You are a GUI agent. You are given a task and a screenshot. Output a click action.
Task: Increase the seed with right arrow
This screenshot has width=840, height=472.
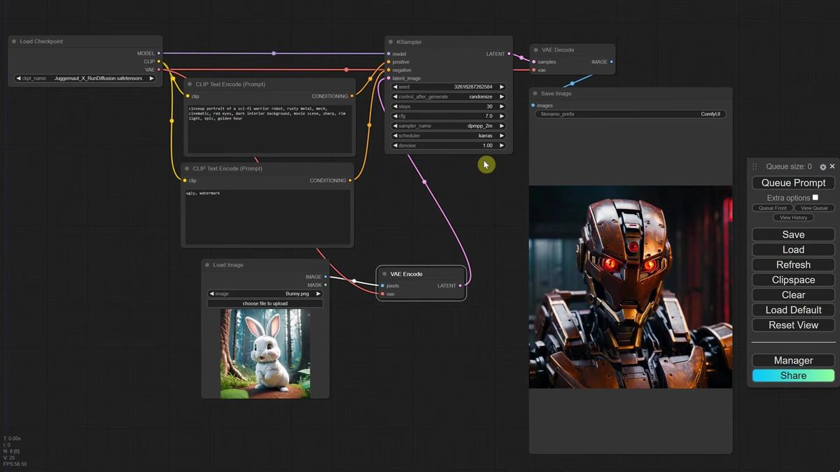[x=501, y=87]
